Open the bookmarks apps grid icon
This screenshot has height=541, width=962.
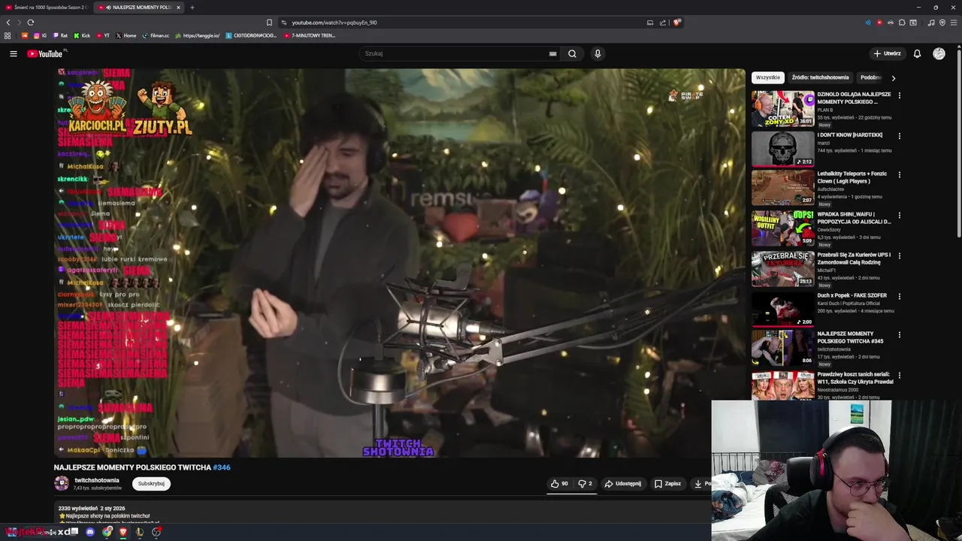pos(8,35)
